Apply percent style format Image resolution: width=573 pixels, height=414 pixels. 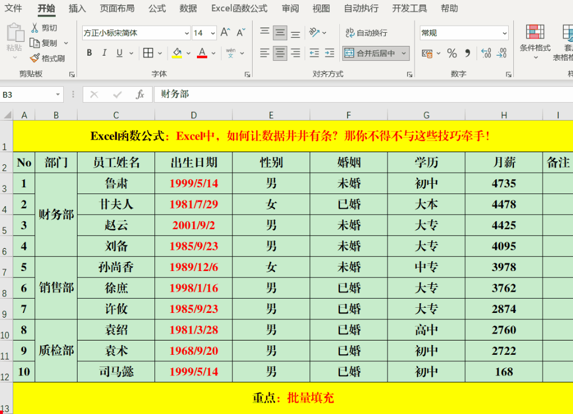click(x=452, y=53)
